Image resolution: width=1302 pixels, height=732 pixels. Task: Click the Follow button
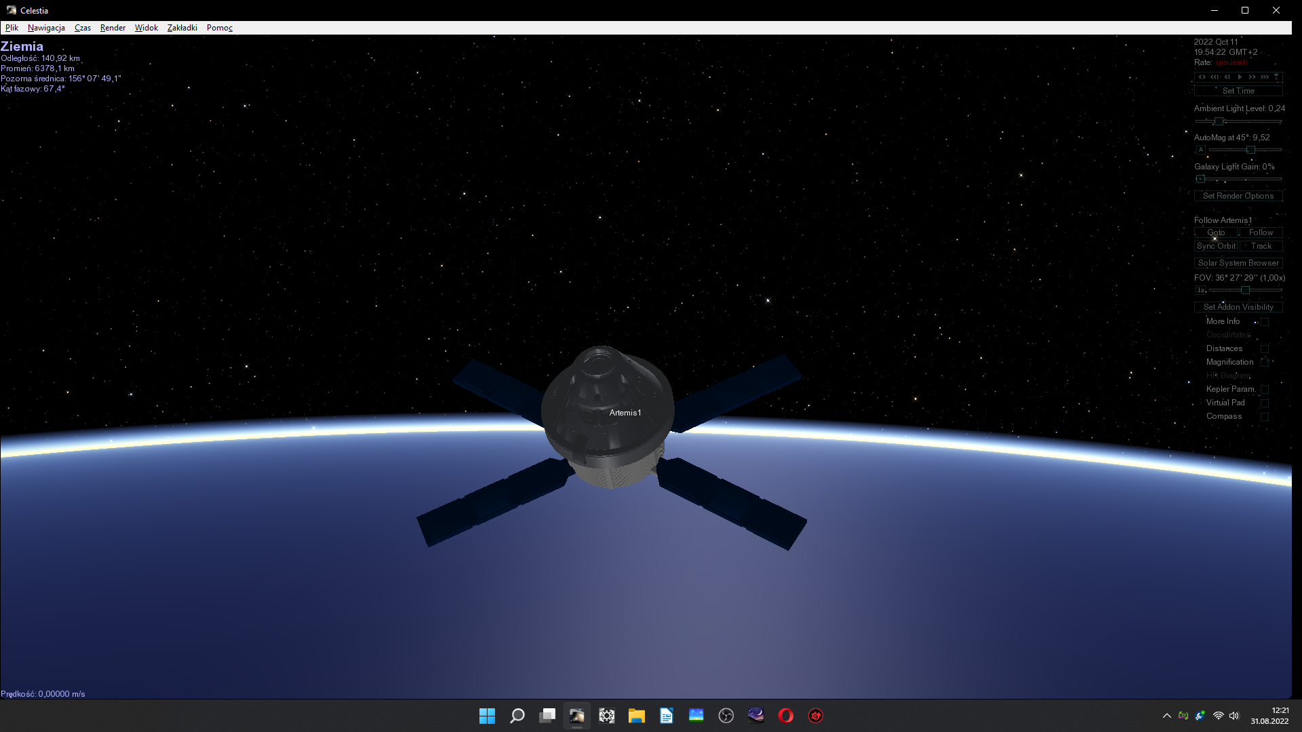point(1261,232)
